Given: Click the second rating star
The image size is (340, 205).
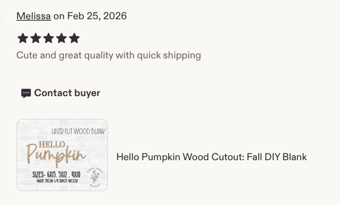Looking at the screenshot, I should [x=36, y=38].
